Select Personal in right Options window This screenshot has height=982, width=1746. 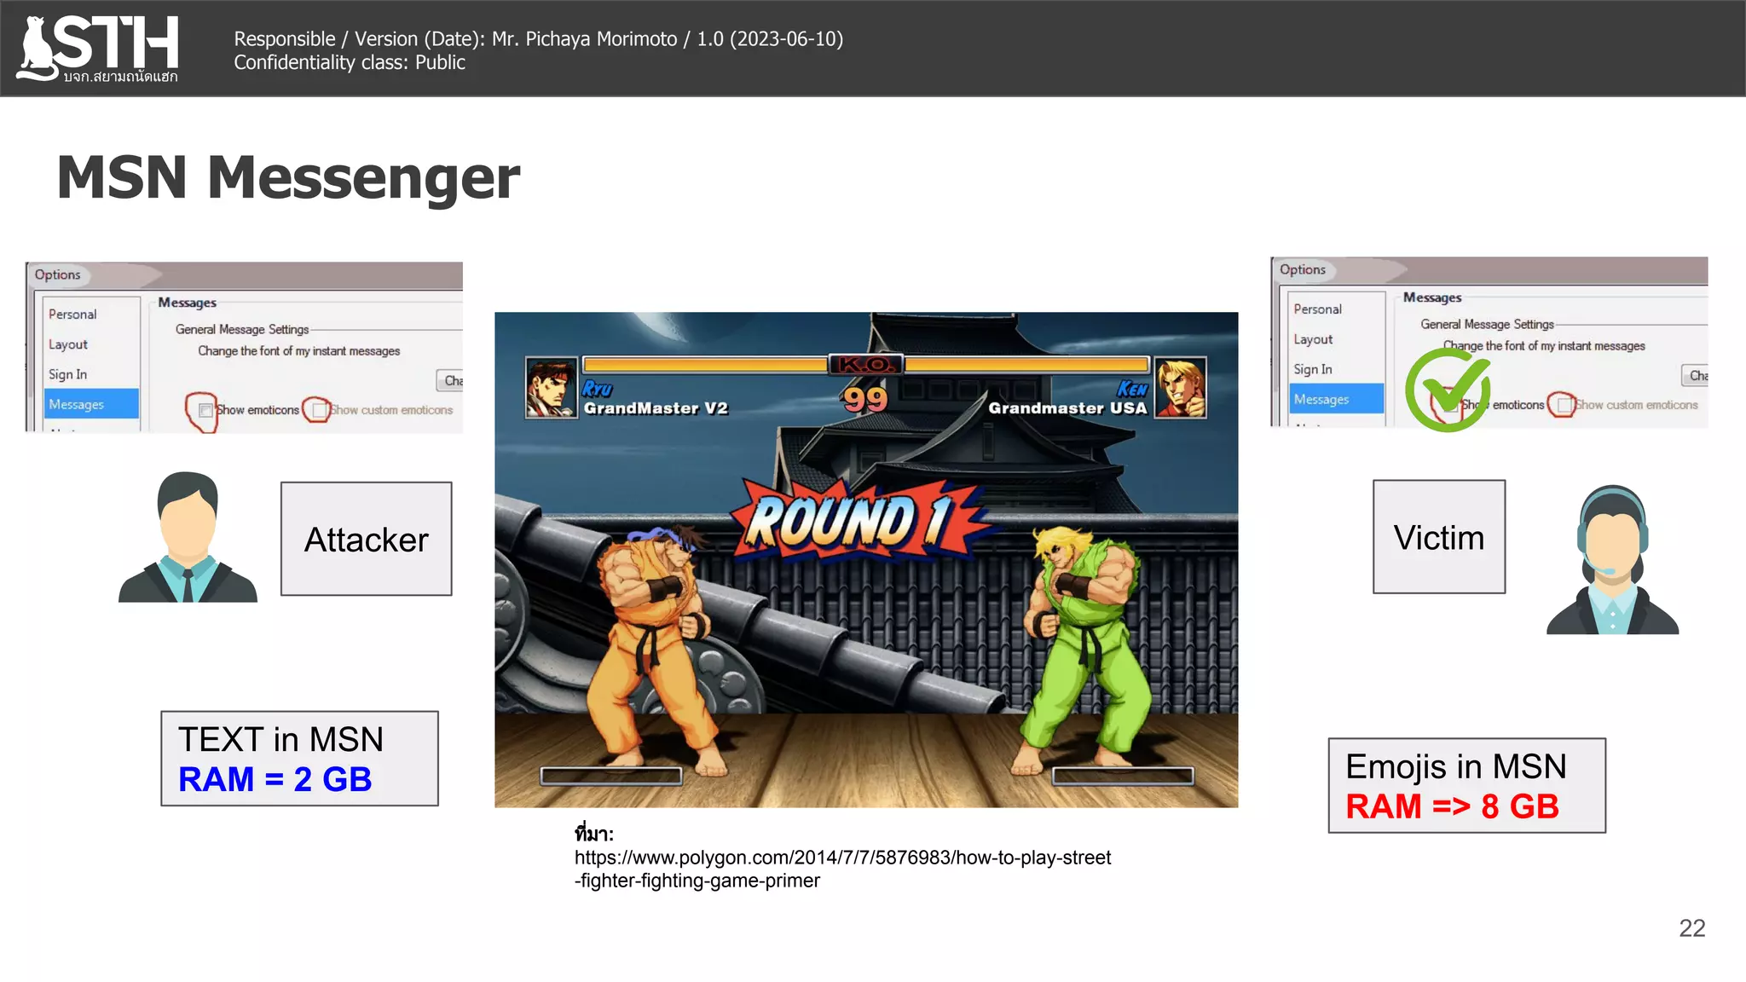1318,309
